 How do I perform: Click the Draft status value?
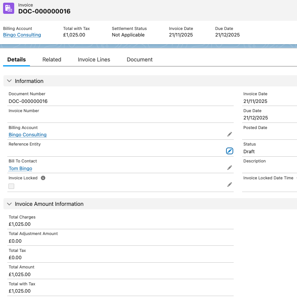coord(249,152)
